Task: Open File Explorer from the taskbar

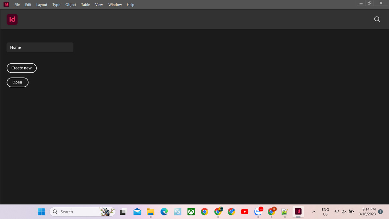Action: tap(151, 212)
